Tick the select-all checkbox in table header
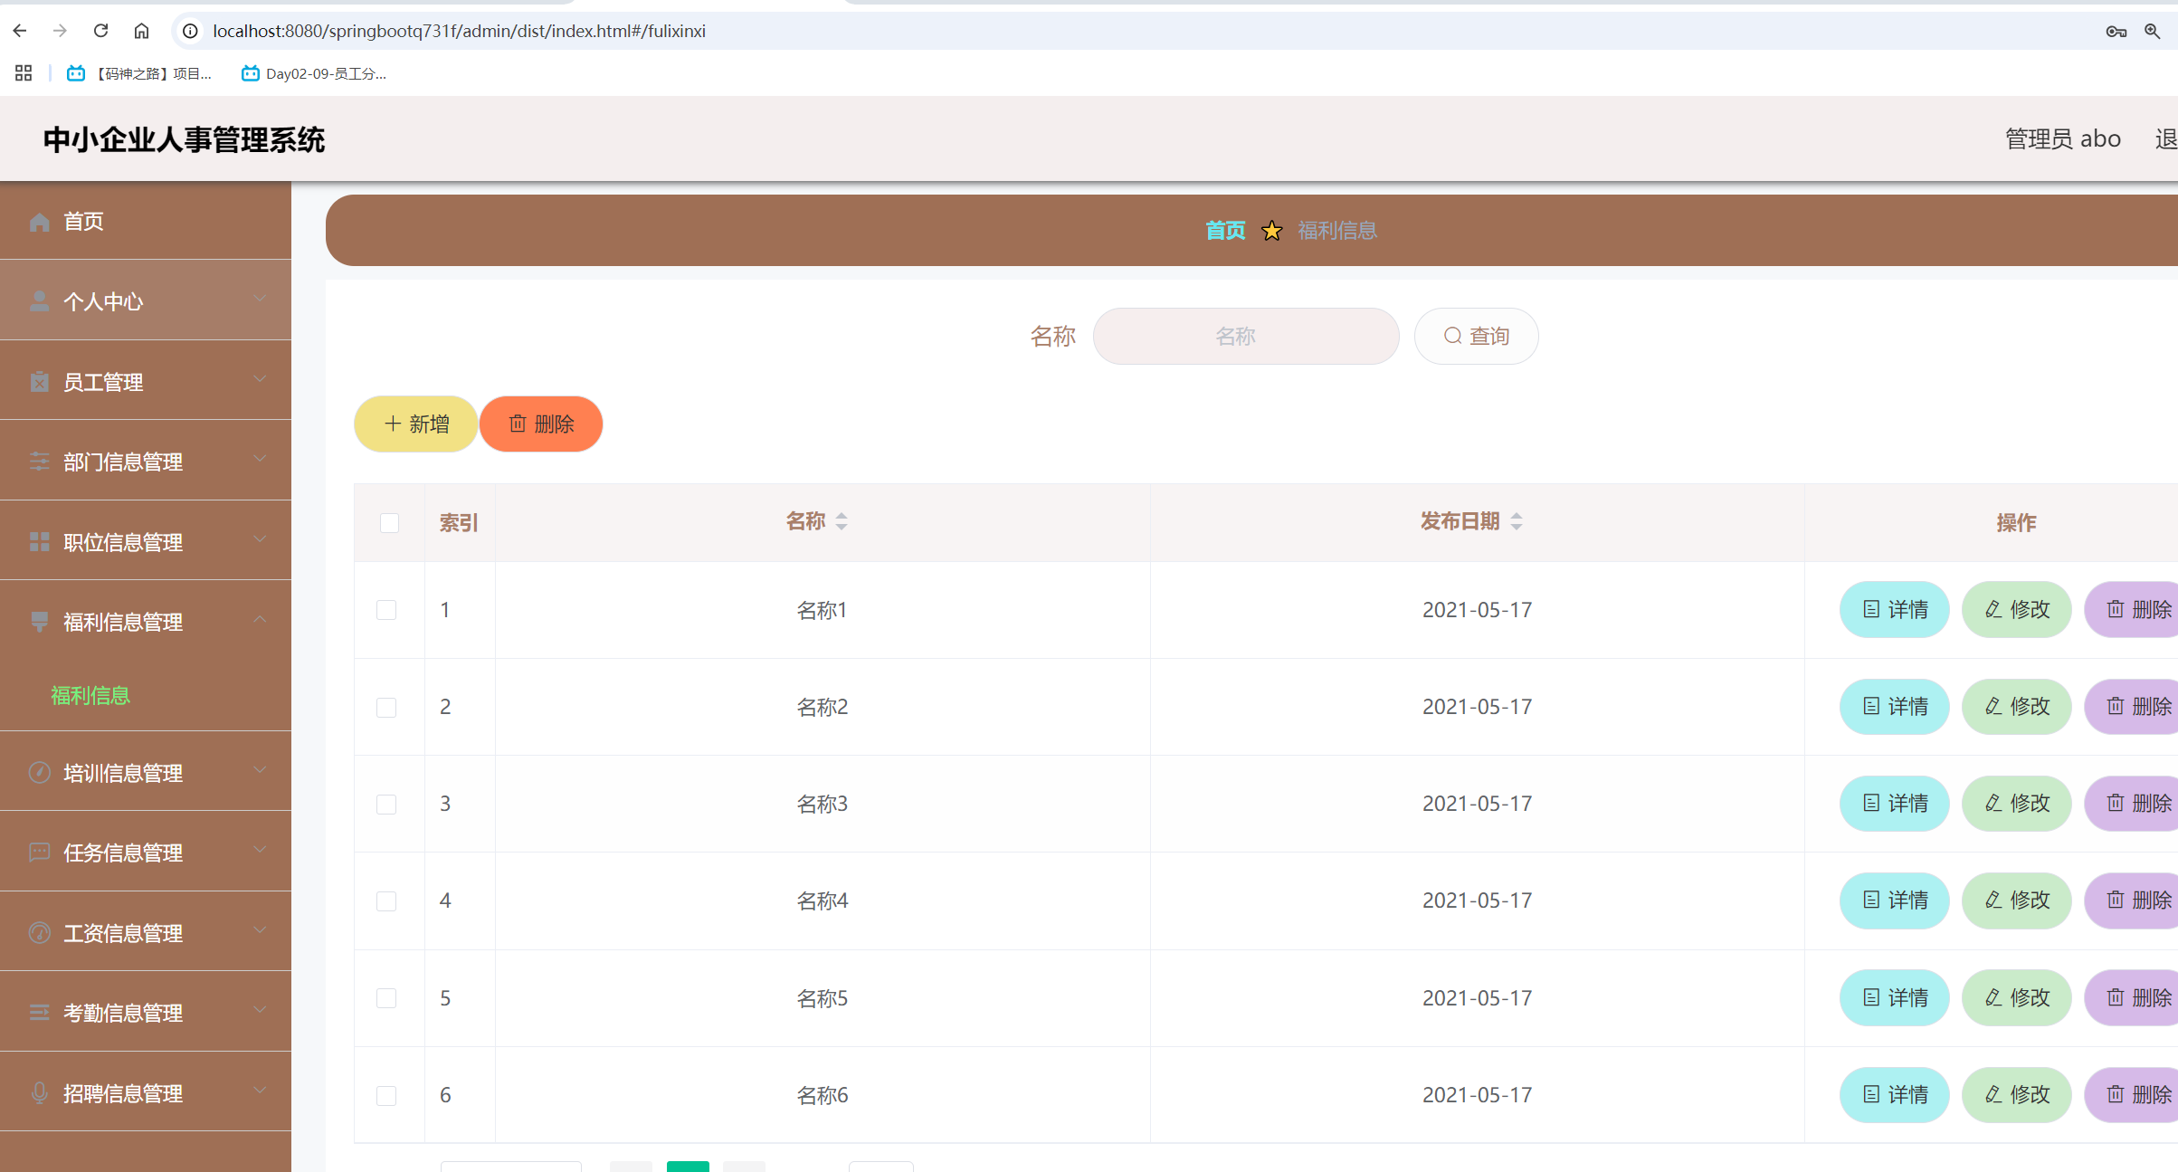The height and width of the screenshot is (1172, 2178). click(389, 523)
